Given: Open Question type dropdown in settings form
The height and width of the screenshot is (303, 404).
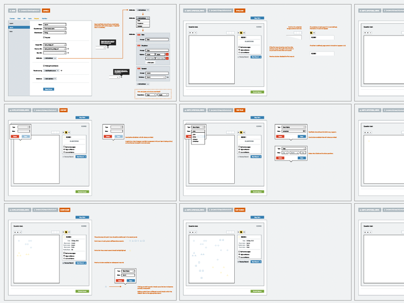Looking at the screenshot, I should pyautogui.click(x=55, y=29).
